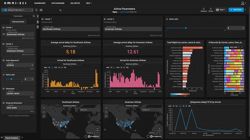Screen dimensions: 250x140
Task: Add a new dashboard tab with plus
Action: pyautogui.click(x=22, y=137)
